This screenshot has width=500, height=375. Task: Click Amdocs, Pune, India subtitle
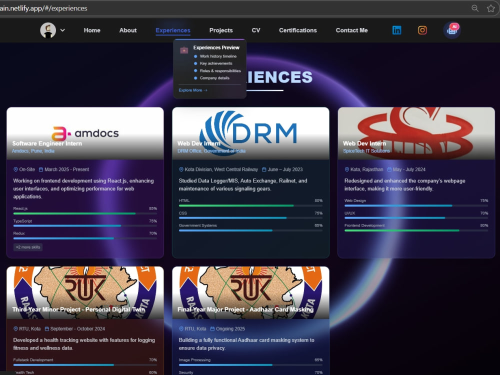(x=33, y=151)
